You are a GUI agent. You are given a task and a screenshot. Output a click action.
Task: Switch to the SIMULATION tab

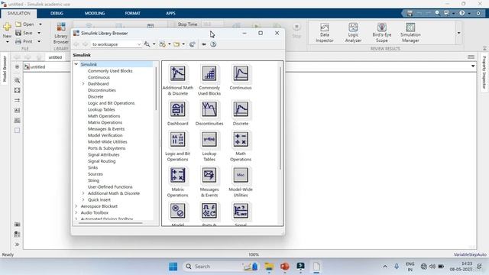(x=18, y=14)
